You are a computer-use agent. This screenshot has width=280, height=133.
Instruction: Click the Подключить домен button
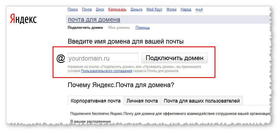pyautogui.click(x=175, y=58)
